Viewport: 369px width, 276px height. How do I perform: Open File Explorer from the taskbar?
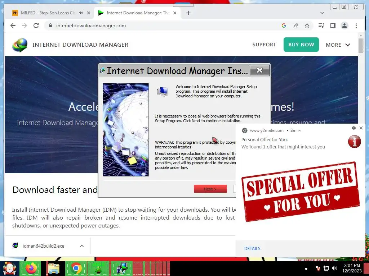coord(54,268)
